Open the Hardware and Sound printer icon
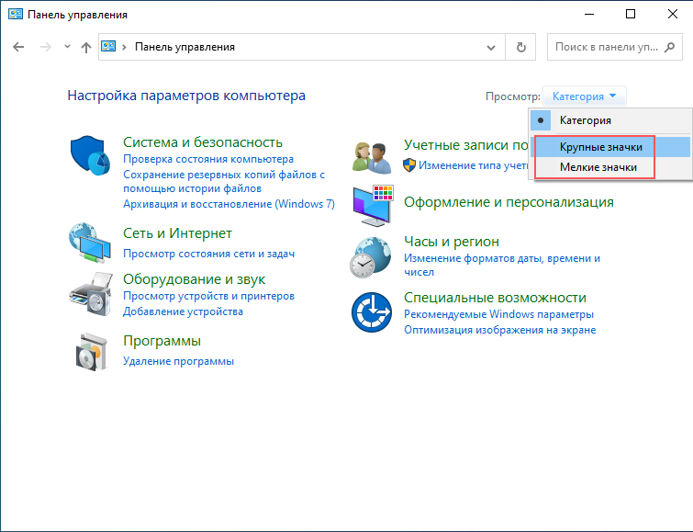The image size is (693, 532). point(91,294)
